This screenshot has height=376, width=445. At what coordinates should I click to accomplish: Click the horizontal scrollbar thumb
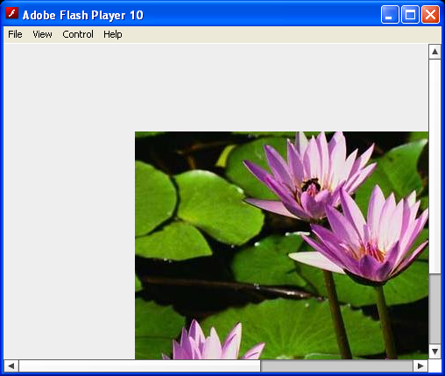pos(139,365)
